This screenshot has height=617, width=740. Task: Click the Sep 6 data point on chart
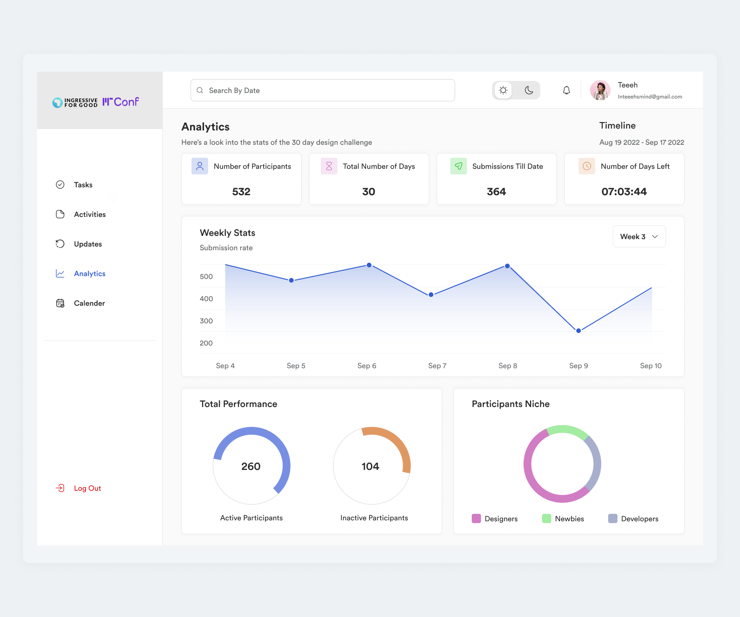[369, 265]
